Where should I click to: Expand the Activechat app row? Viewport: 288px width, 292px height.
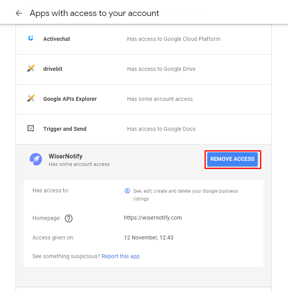[x=144, y=39]
